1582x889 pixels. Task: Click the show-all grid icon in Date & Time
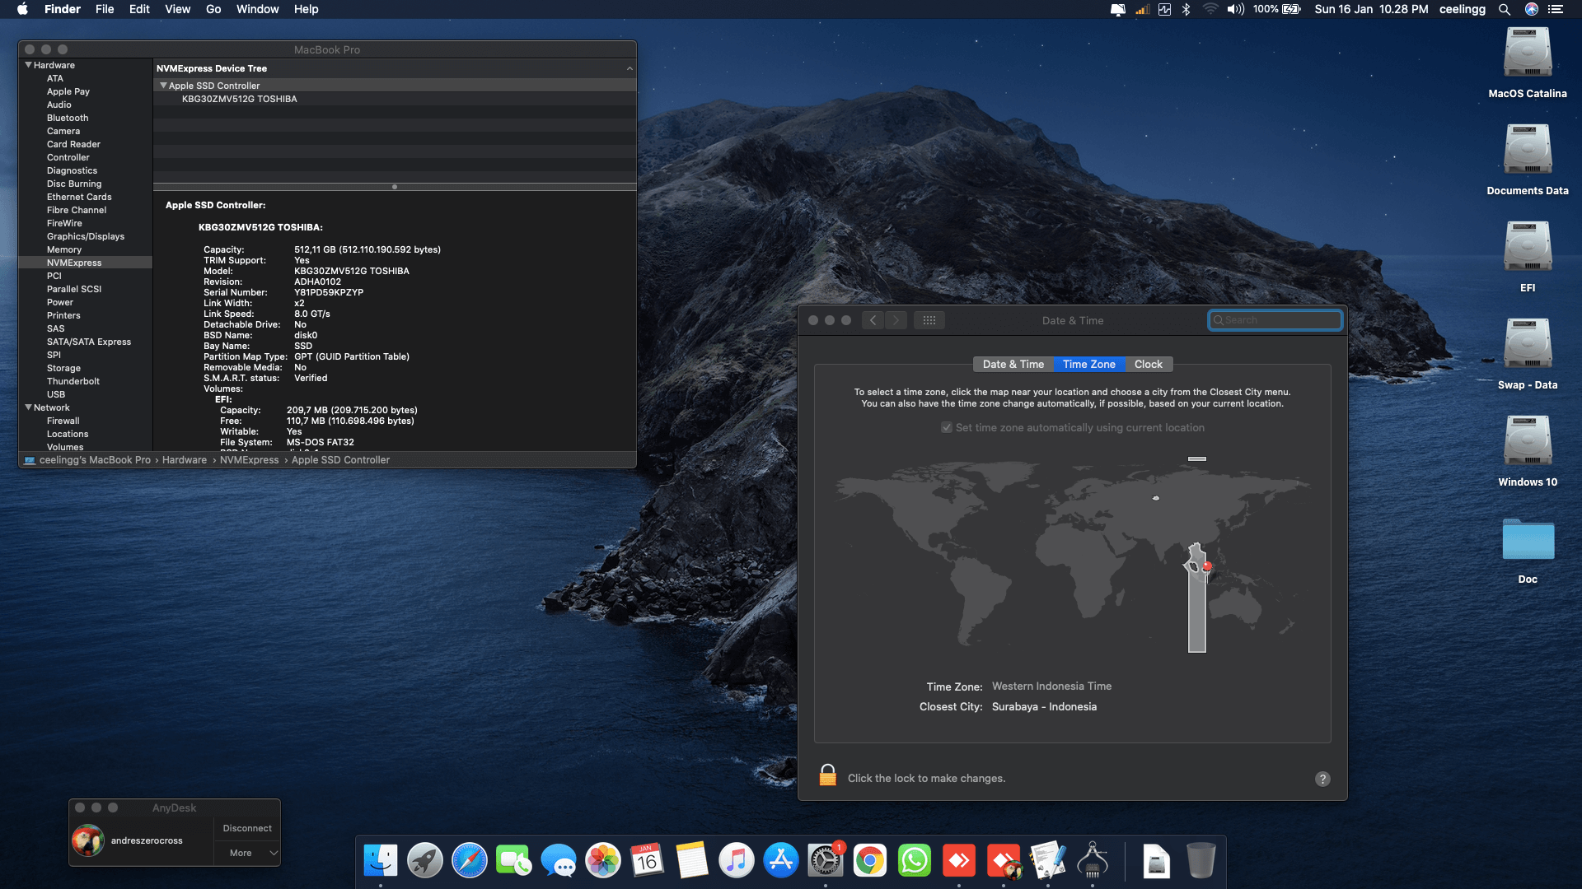929,320
